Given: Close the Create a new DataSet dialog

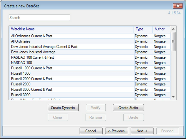Looking at the screenshot, I should pyautogui.click(x=178, y=6).
